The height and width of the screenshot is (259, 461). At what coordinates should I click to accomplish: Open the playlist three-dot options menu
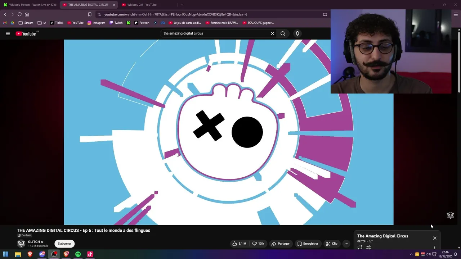[435, 247]
